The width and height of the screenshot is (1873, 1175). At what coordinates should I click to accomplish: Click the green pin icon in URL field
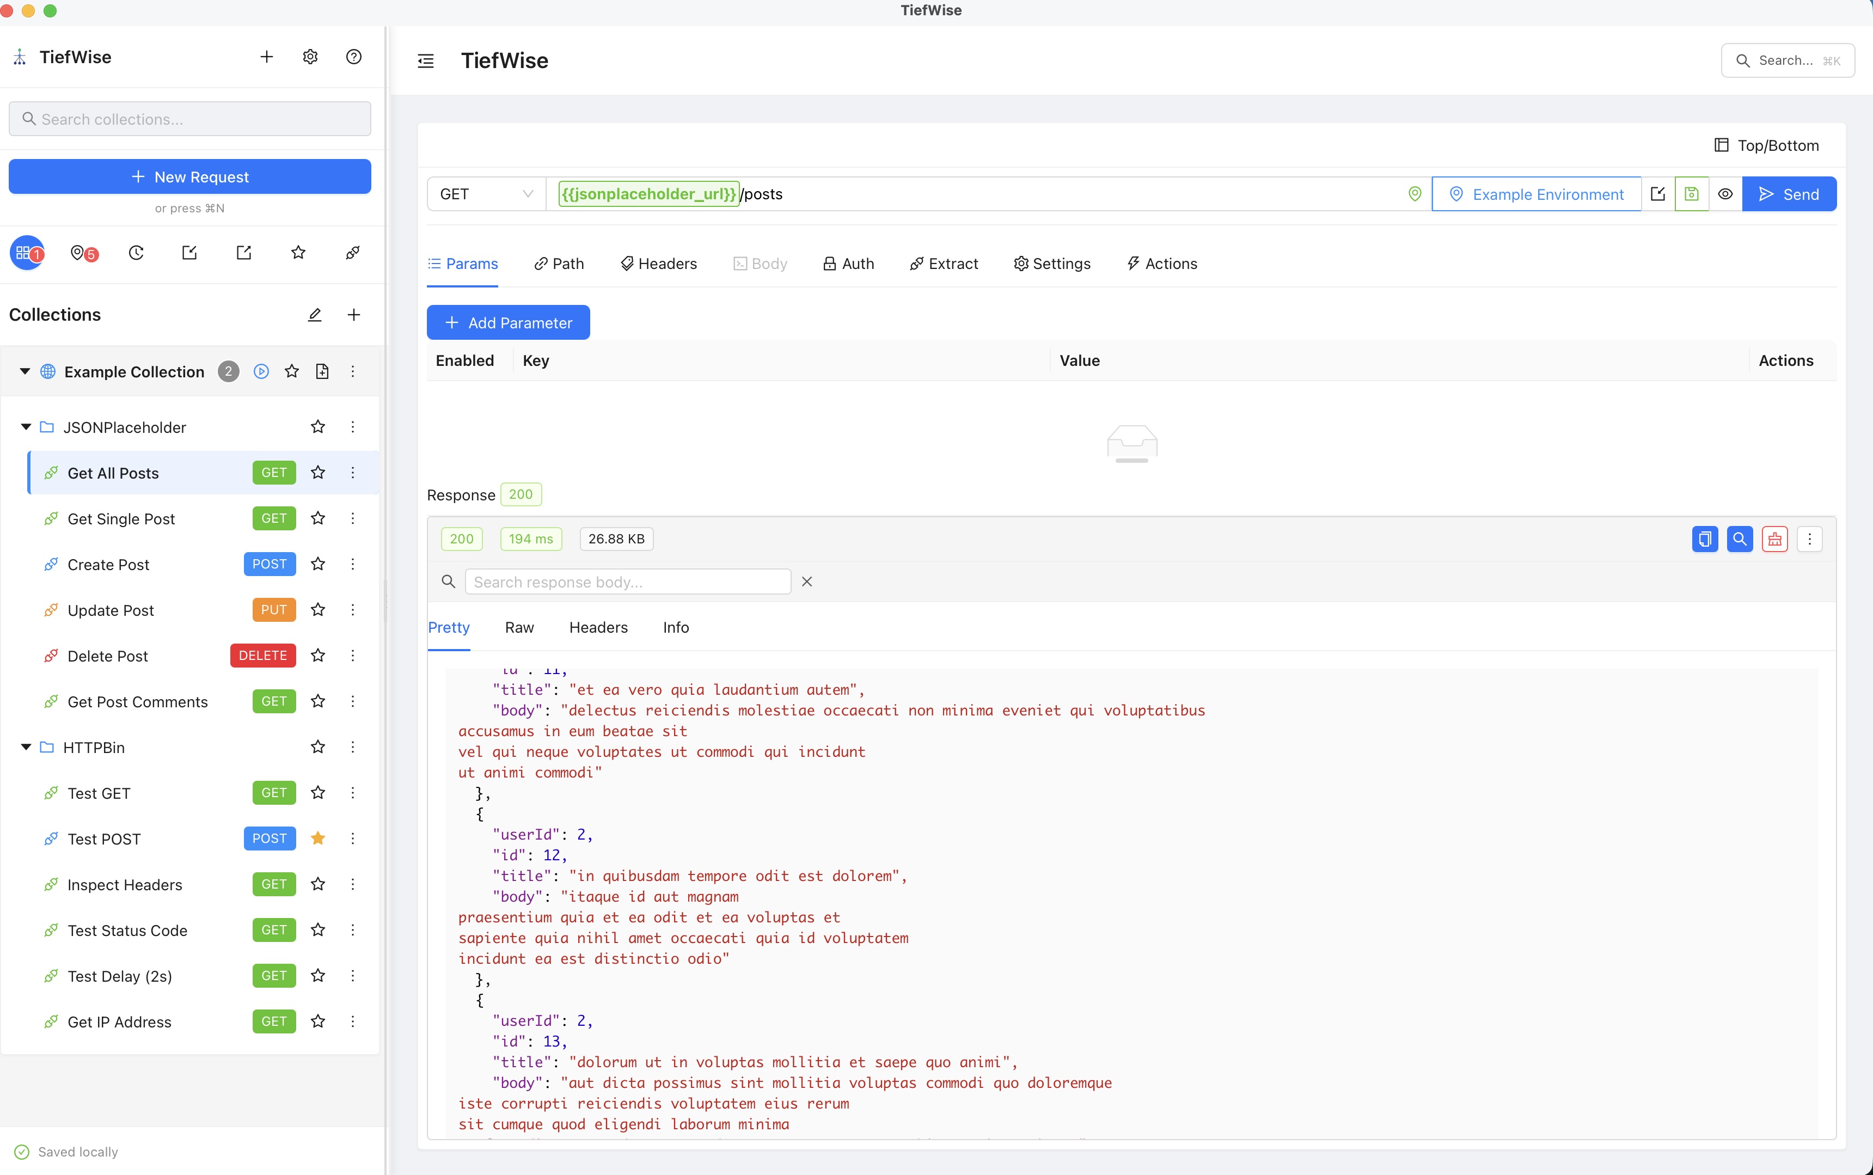coord(1415,194)
